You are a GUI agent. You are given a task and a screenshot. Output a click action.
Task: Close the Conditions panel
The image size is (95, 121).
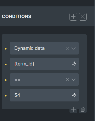point(83,17)
